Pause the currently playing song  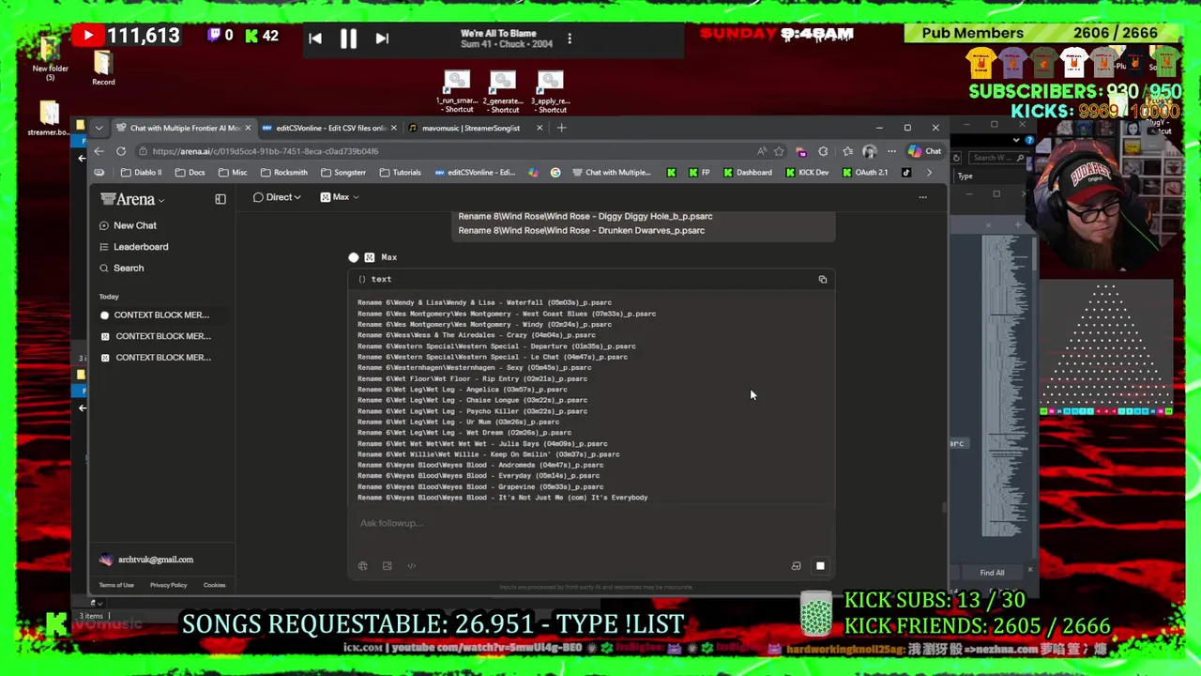[x=348, y=38]
